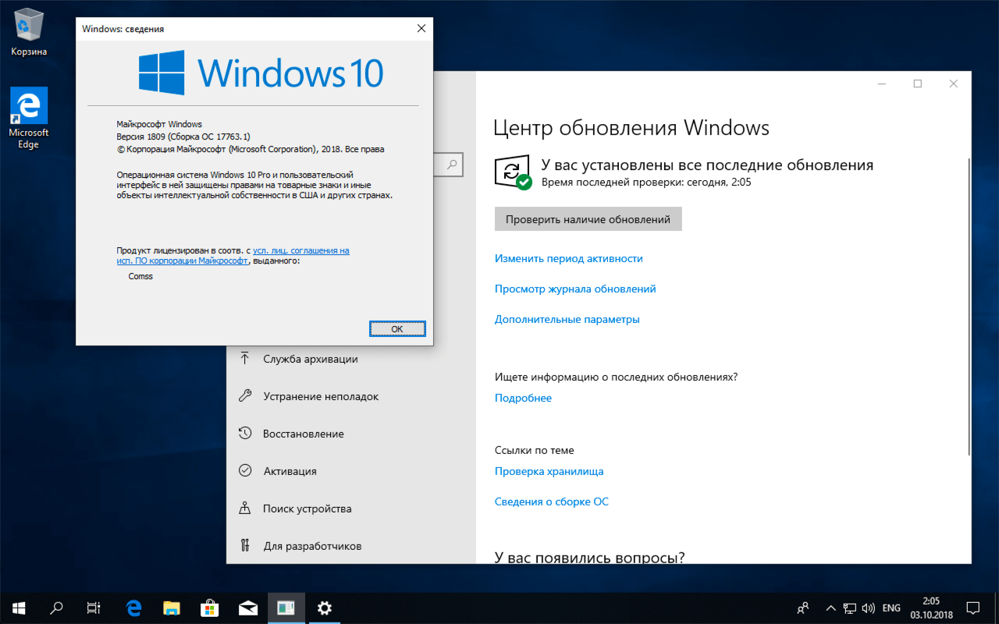Viewport: 999px width, 624px height.
Task: Switch input language ENG indicator
Action: (891, 608)
